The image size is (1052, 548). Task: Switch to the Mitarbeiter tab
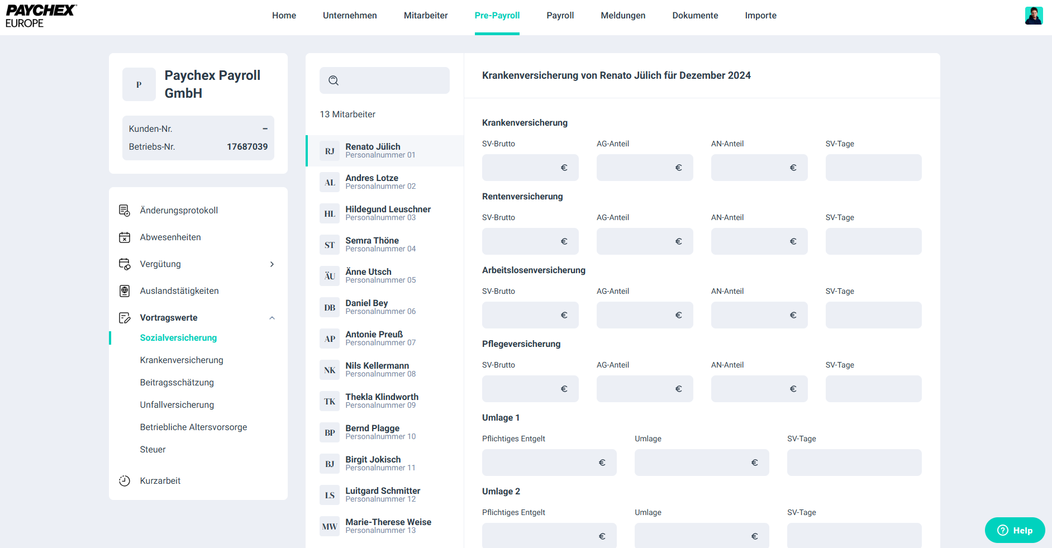[426, 16]
